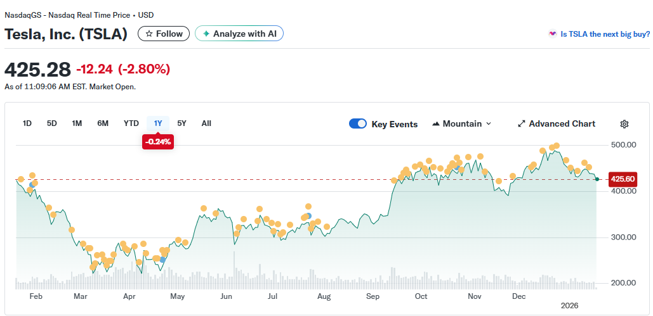Select the 1Y range tab
The image size is (653, 316).
(158, 123)
